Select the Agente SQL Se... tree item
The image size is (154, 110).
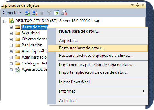tap(34, 70)
